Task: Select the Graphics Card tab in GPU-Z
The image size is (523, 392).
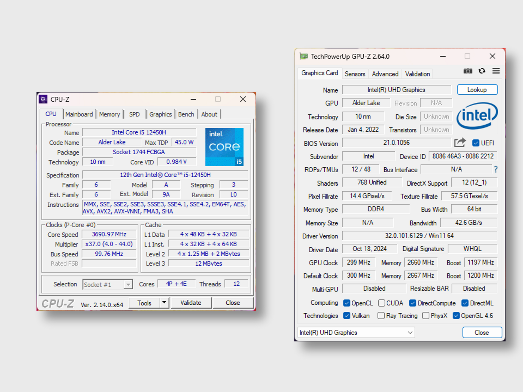Action: click(x=320, y=73)
